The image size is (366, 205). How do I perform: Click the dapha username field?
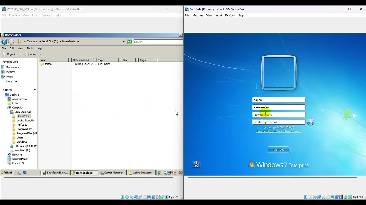(279, 100)
